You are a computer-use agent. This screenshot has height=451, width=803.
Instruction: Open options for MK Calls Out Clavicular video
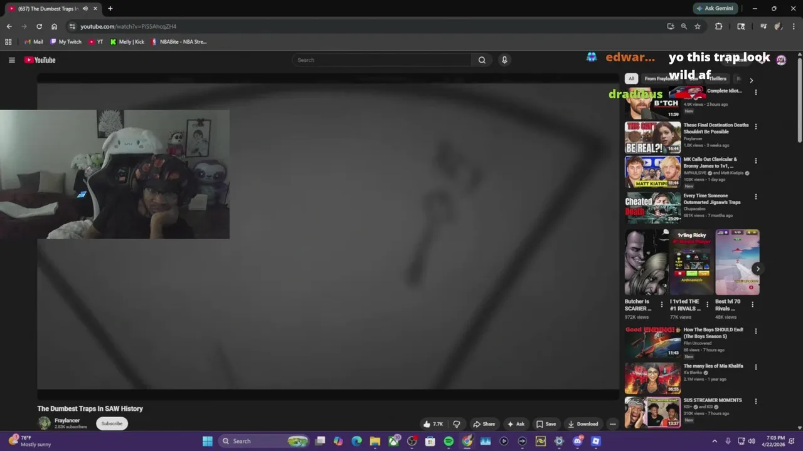pyautogui.click(x=755, y=161)
